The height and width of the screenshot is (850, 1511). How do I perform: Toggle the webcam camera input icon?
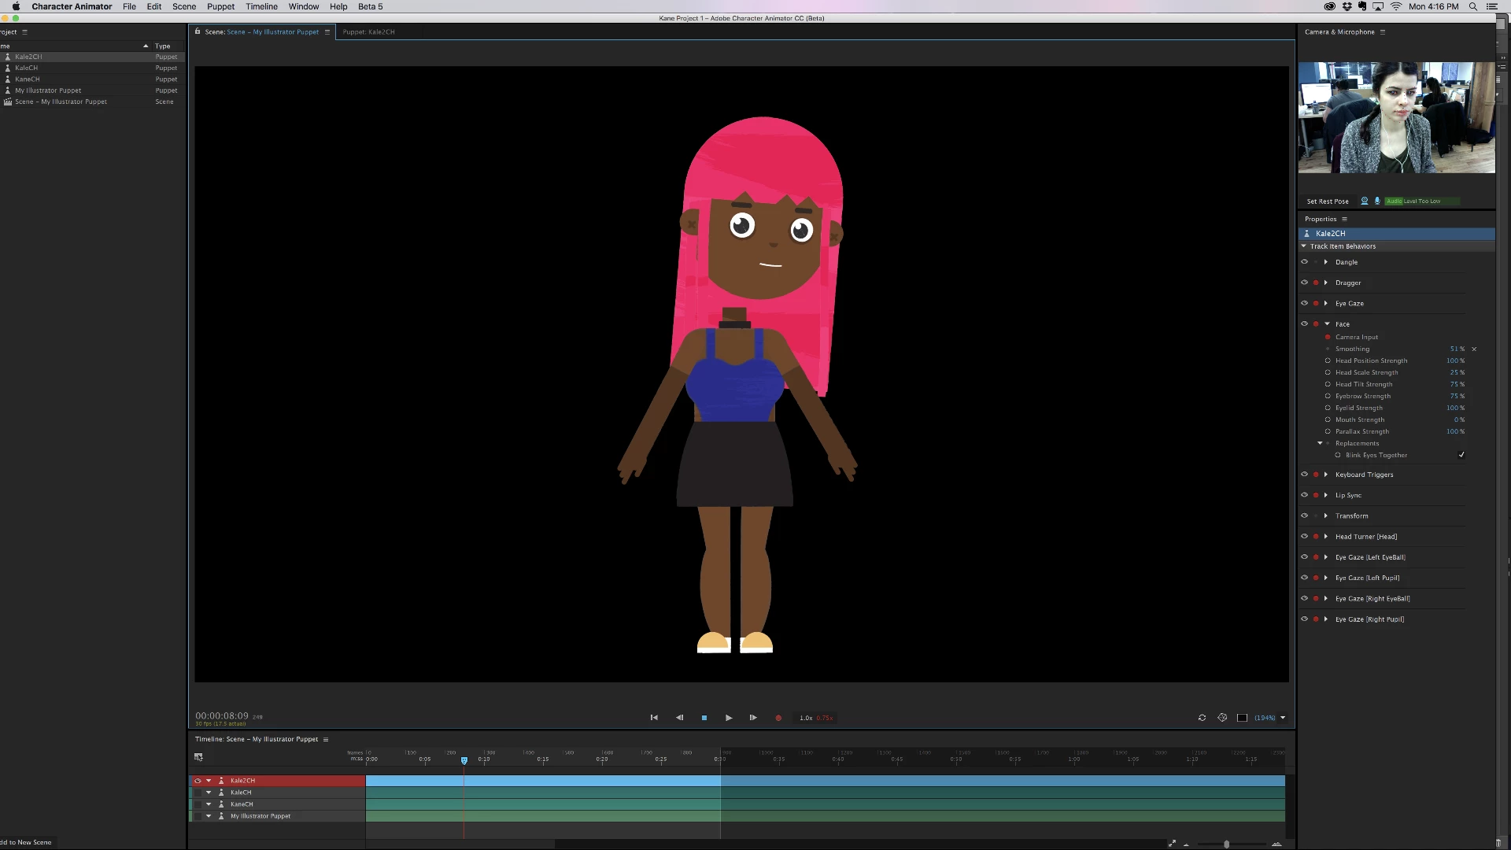1365,201
